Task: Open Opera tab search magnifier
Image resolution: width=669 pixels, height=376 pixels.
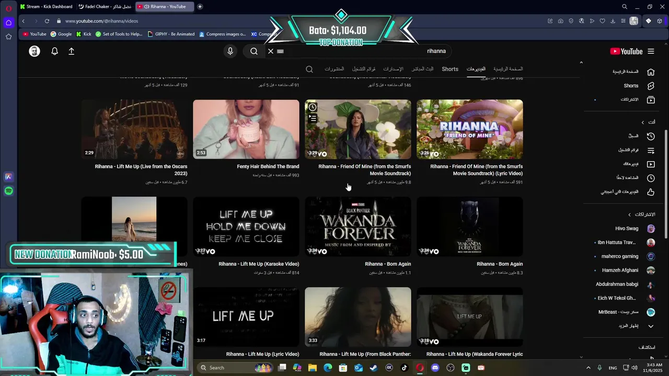Action: pos(625,7)
